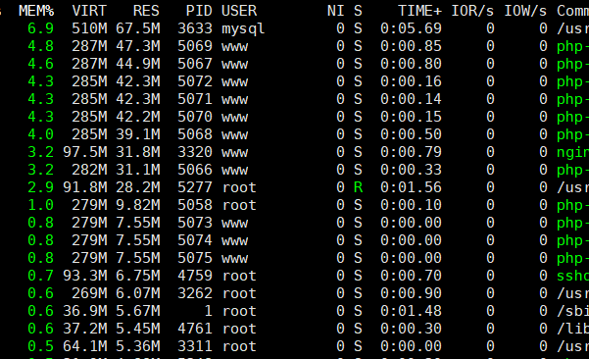Click the 2.9 memory percent value

click(40, 187)
